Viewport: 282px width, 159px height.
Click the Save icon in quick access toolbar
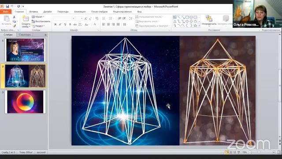click(x=7, y=6)
